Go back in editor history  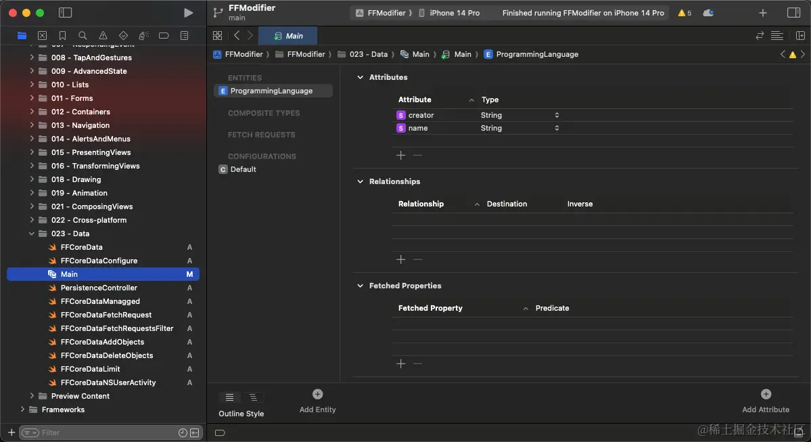[x=237, y=36]
